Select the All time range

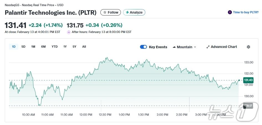click(x=84, y=47)
